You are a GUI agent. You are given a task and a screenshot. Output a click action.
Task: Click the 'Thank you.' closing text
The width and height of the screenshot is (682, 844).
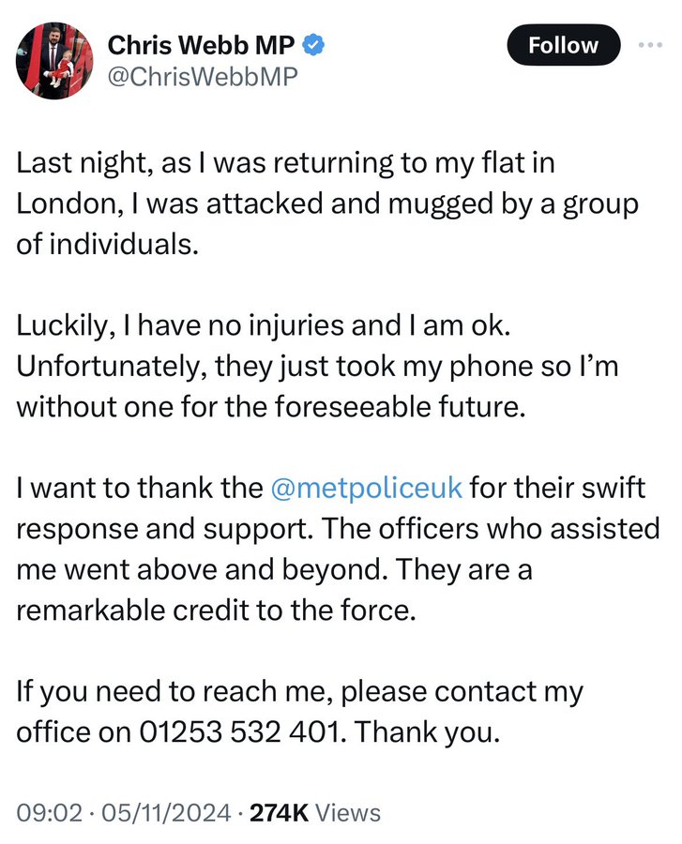click(x=428, y=732)
